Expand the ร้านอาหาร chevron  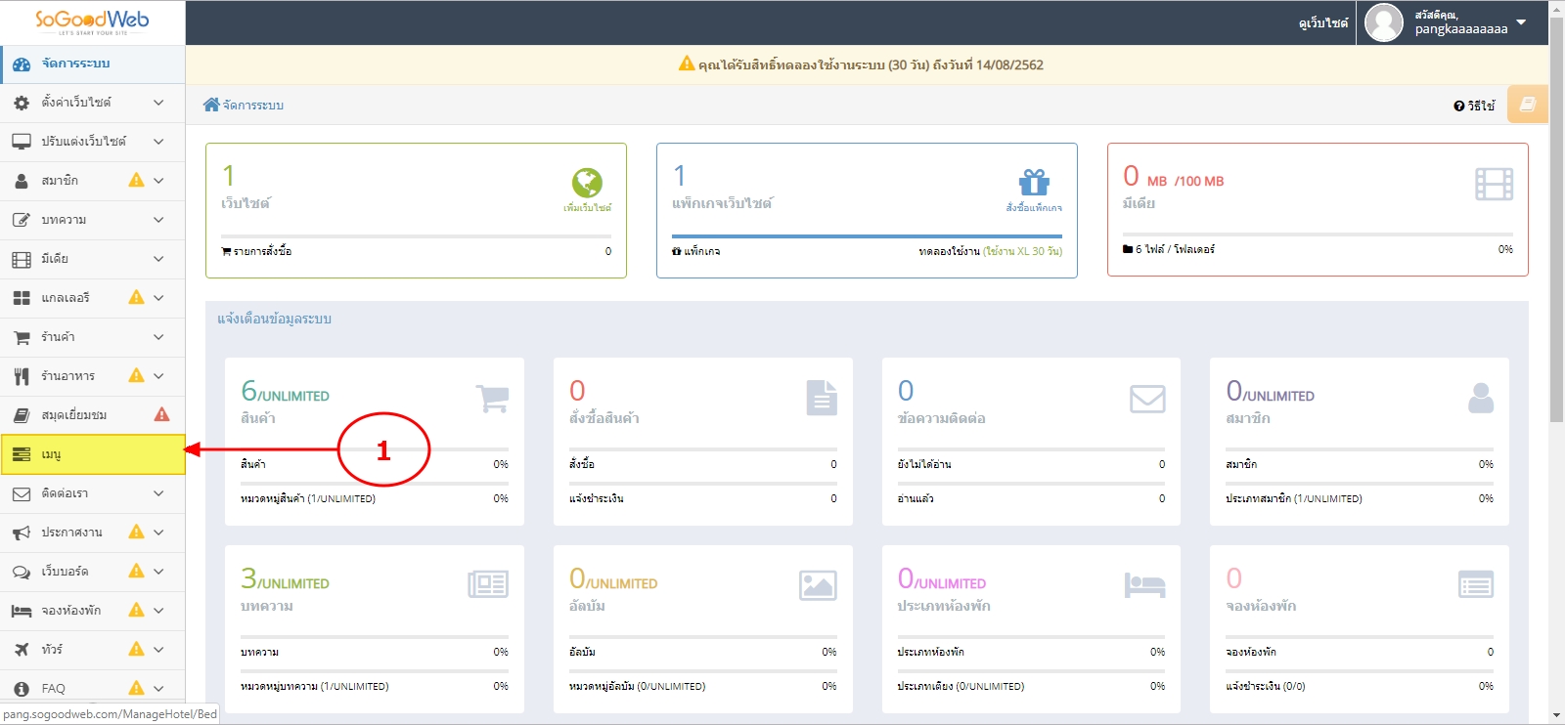158,376
